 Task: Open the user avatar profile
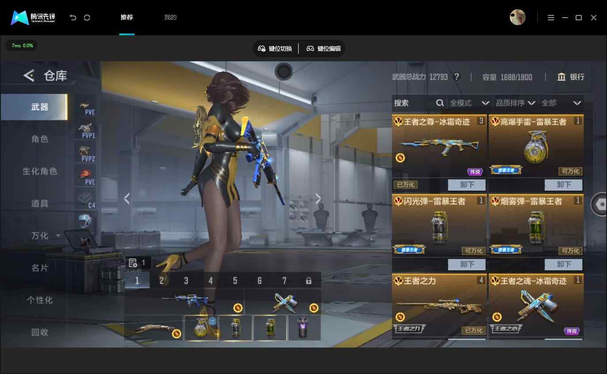click(x=518, y=17)
